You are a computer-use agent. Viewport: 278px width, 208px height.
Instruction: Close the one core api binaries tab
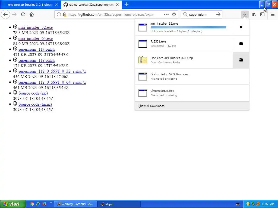point(56,5)
